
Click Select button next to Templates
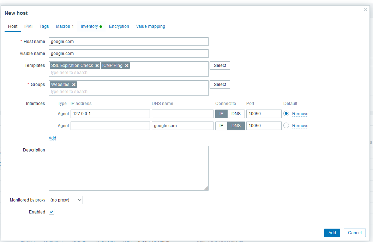(x=220, y=66)
